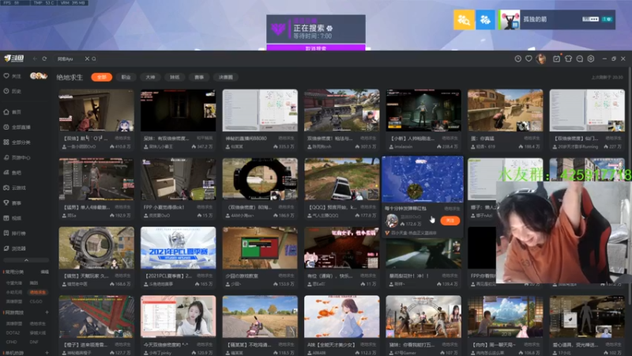Open stream thumbnail with 410.8万 viewers
This screenshot has height=356, width=632.
pos(96,110)
